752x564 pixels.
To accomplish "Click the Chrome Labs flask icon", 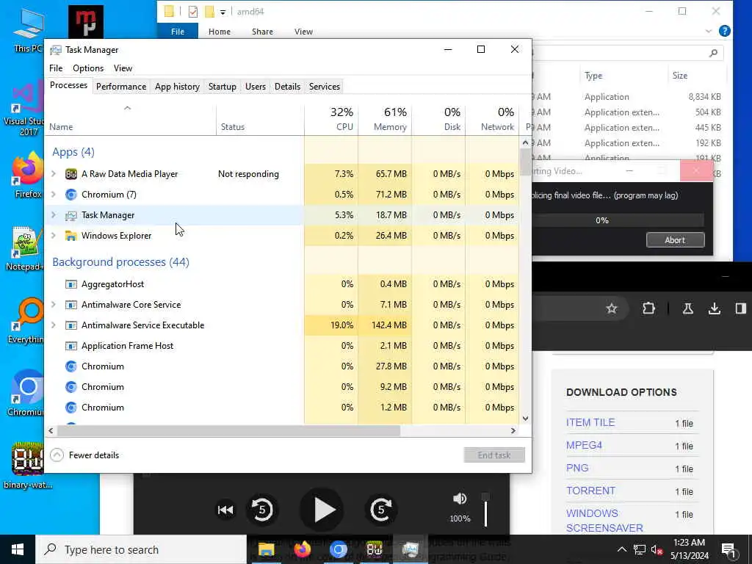I will coord(687,308).
